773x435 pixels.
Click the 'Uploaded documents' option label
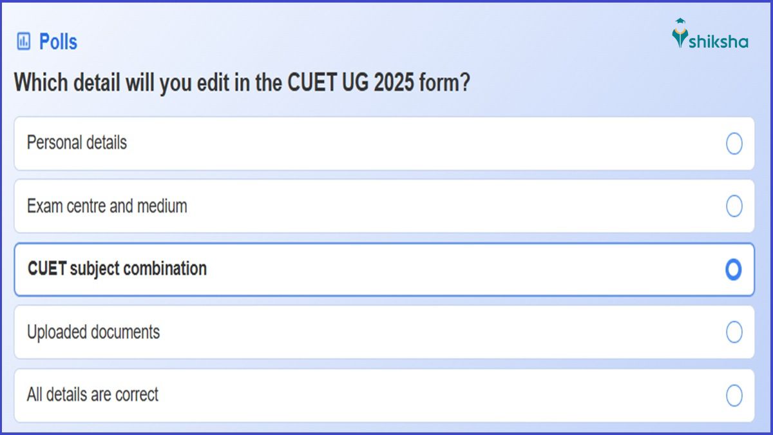click(93, 332)
